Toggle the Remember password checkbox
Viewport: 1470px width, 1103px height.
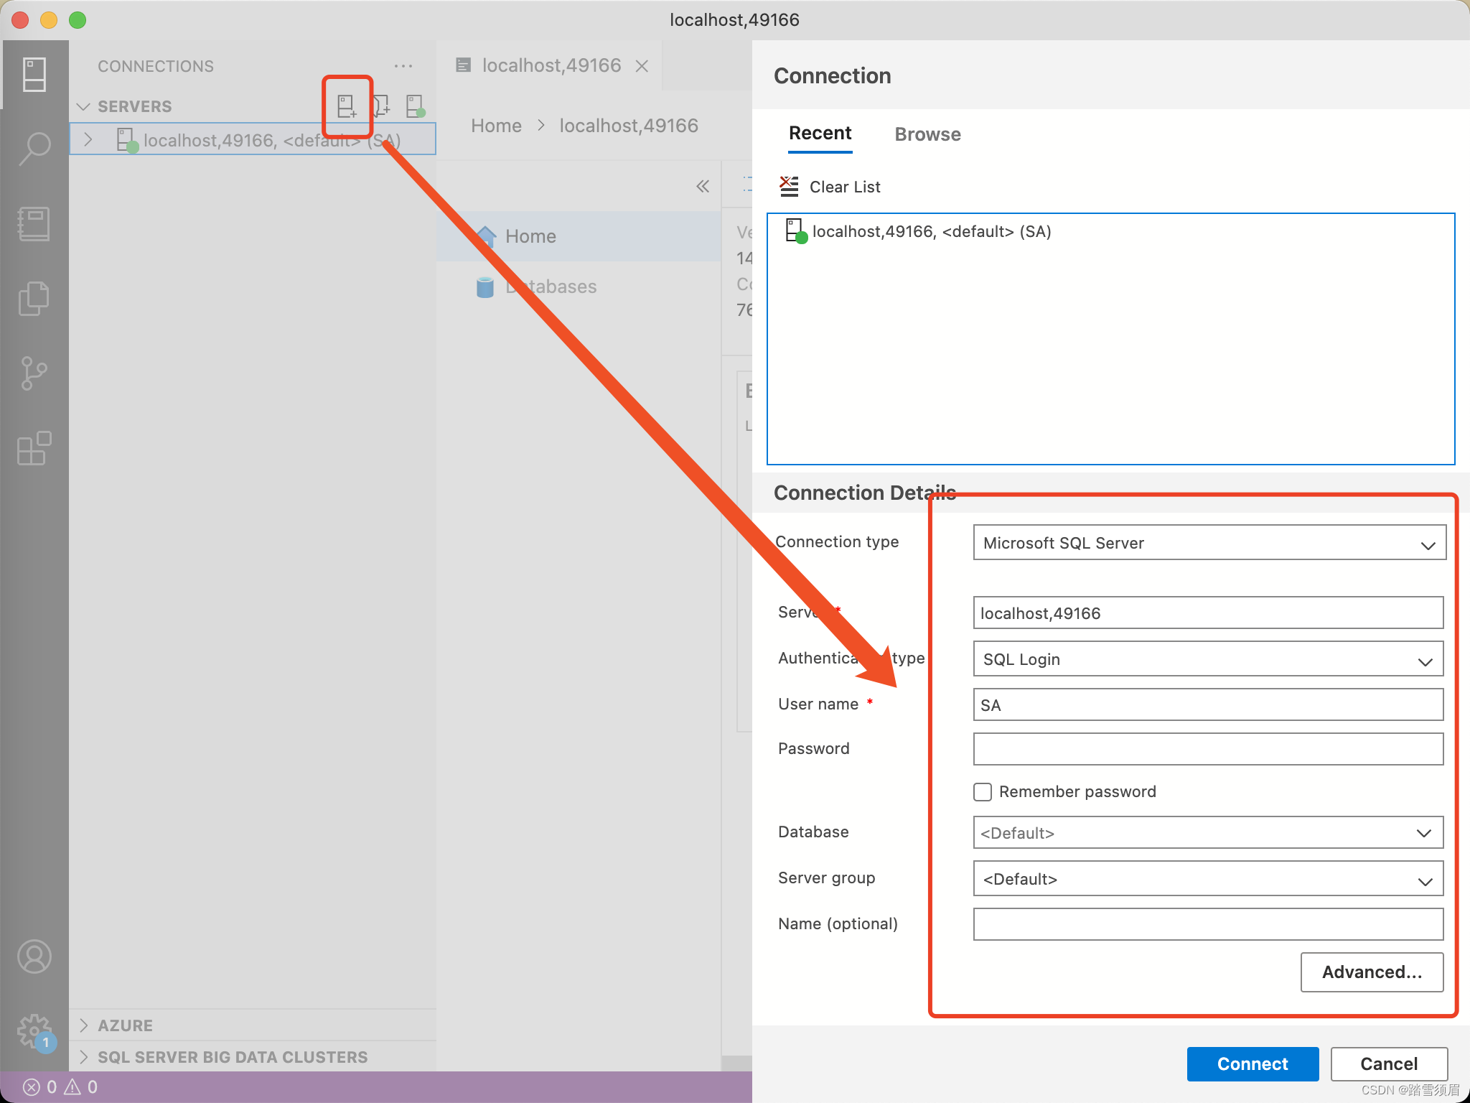click(983, 791)
